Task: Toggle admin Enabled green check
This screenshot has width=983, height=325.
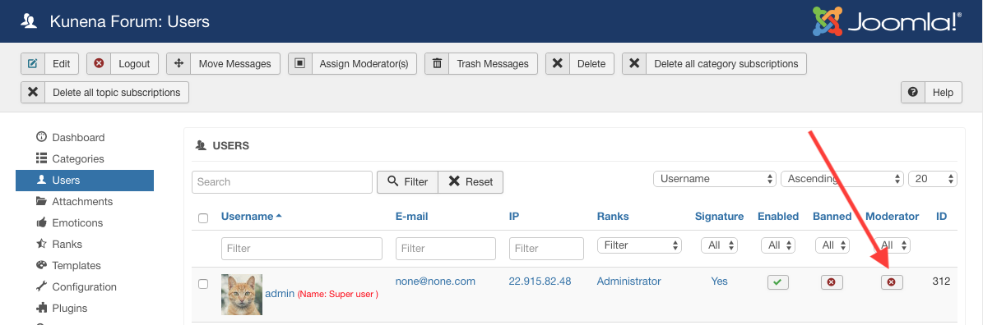Action: (778, 282)
